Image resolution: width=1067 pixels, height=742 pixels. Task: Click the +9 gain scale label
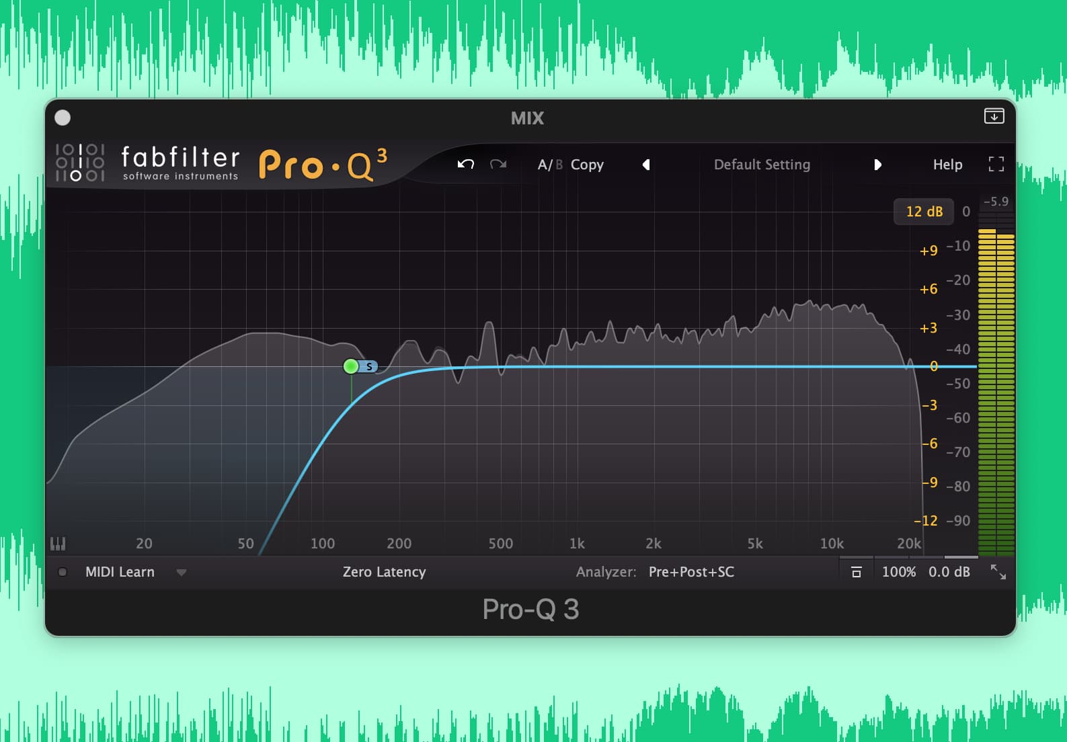point(928,251)
